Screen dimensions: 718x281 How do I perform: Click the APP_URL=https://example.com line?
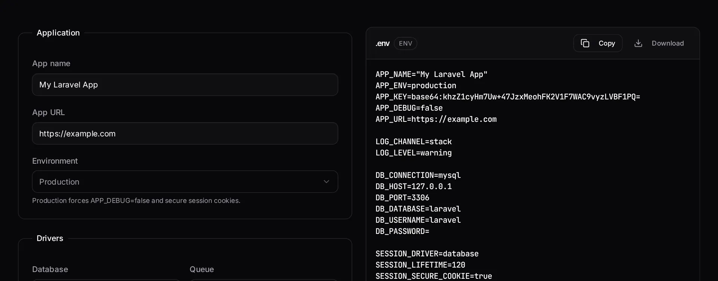[x=436, y=119]
